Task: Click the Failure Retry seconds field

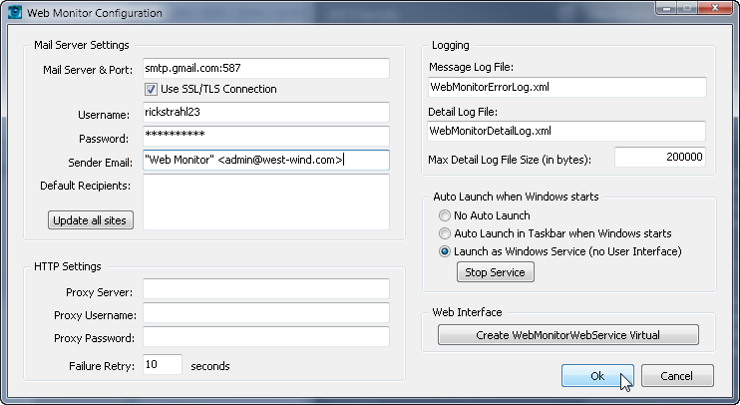Action: (163, 365)
